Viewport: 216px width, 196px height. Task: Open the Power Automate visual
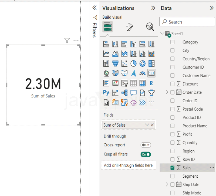tap(143, 102)
